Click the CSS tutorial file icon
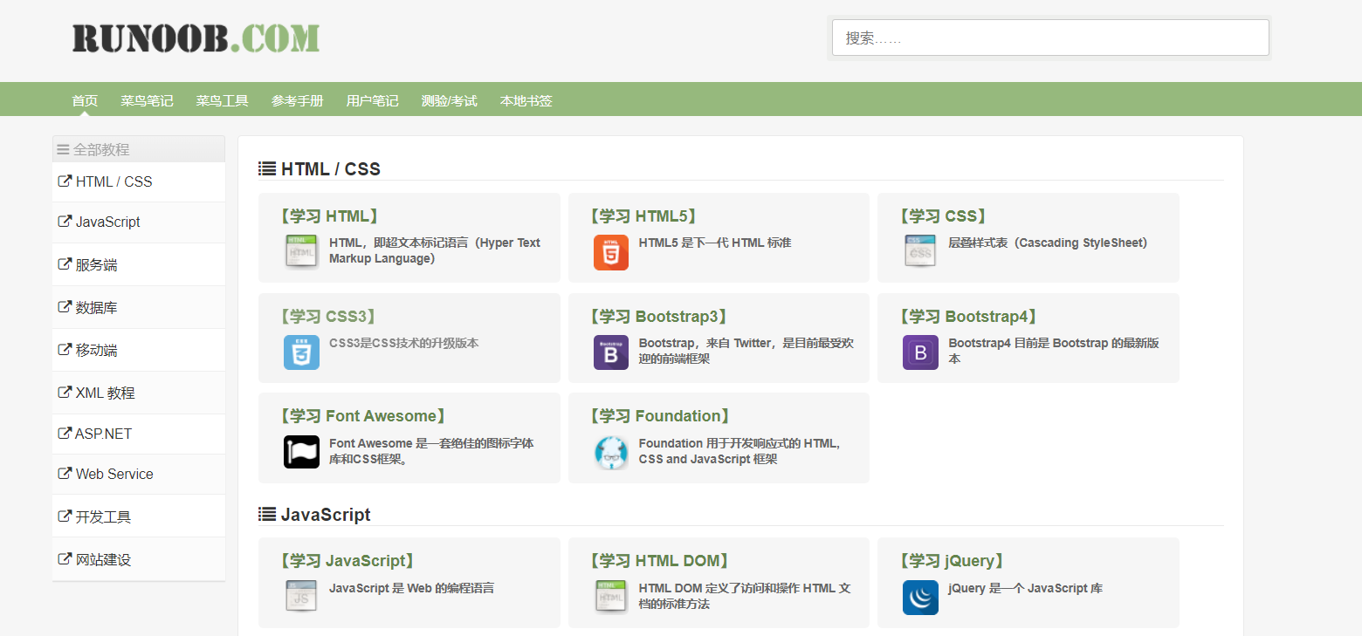Screen dimensions: 1362x636 click(x=920, y=251)
